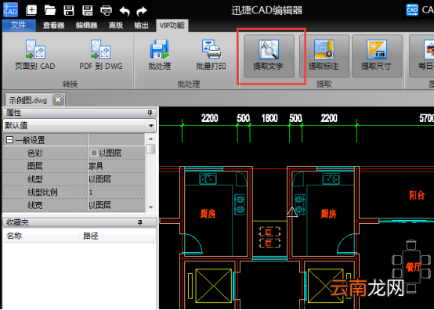Click the 提取标注 extract annotation button
This screenshot has height=310, width=434.
[324, 56]
